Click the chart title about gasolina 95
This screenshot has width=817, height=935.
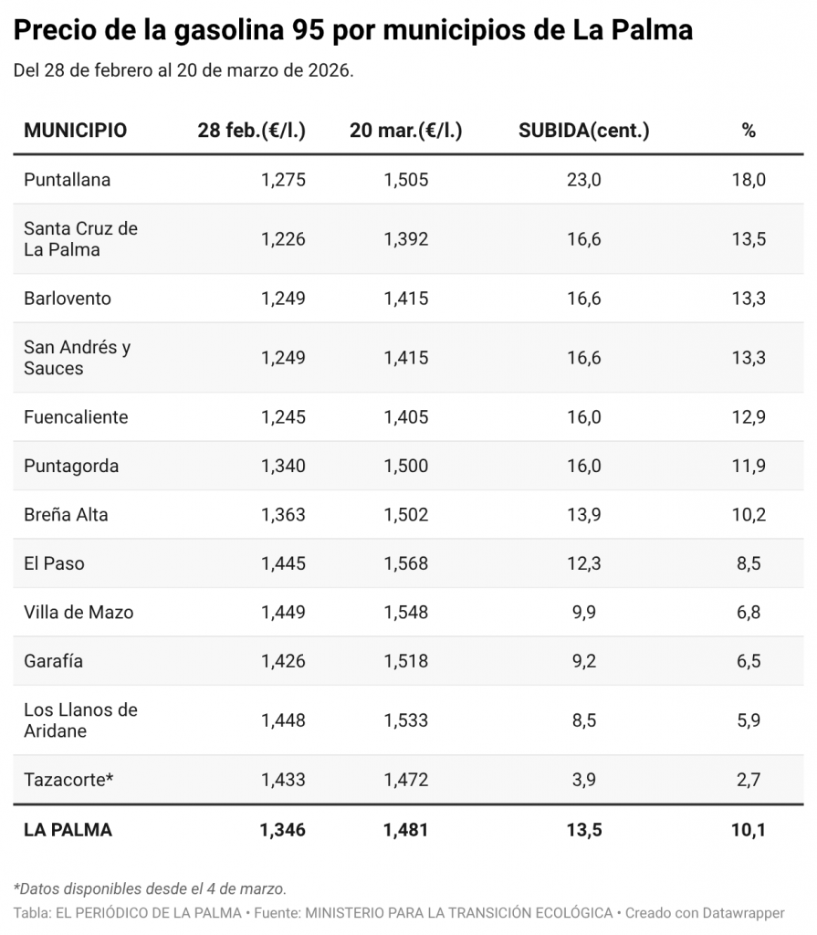[353, 31]
